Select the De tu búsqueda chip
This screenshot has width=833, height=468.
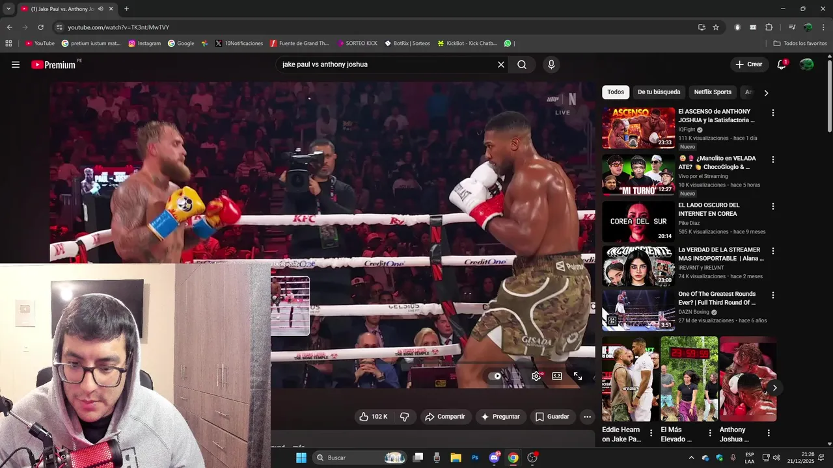[659, 92]
